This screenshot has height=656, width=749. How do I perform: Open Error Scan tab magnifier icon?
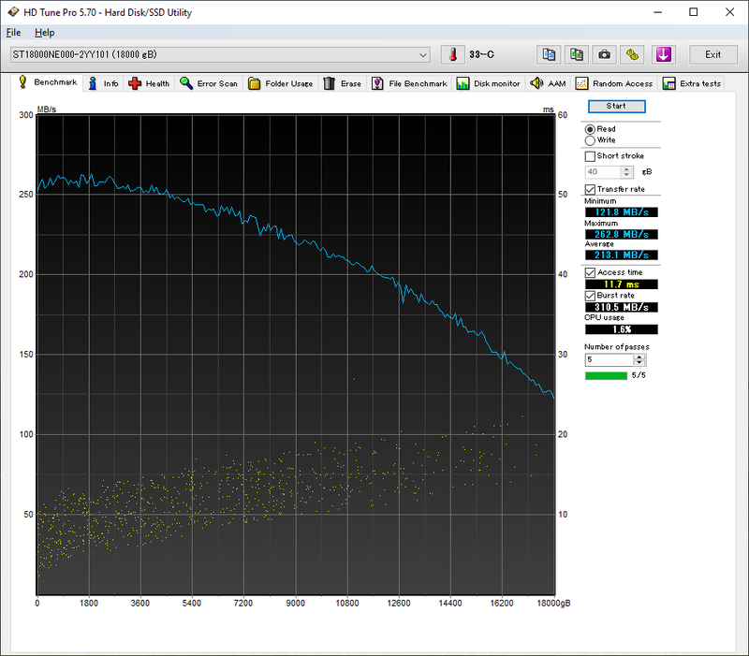pyautogui.click(x=209, y=83)
